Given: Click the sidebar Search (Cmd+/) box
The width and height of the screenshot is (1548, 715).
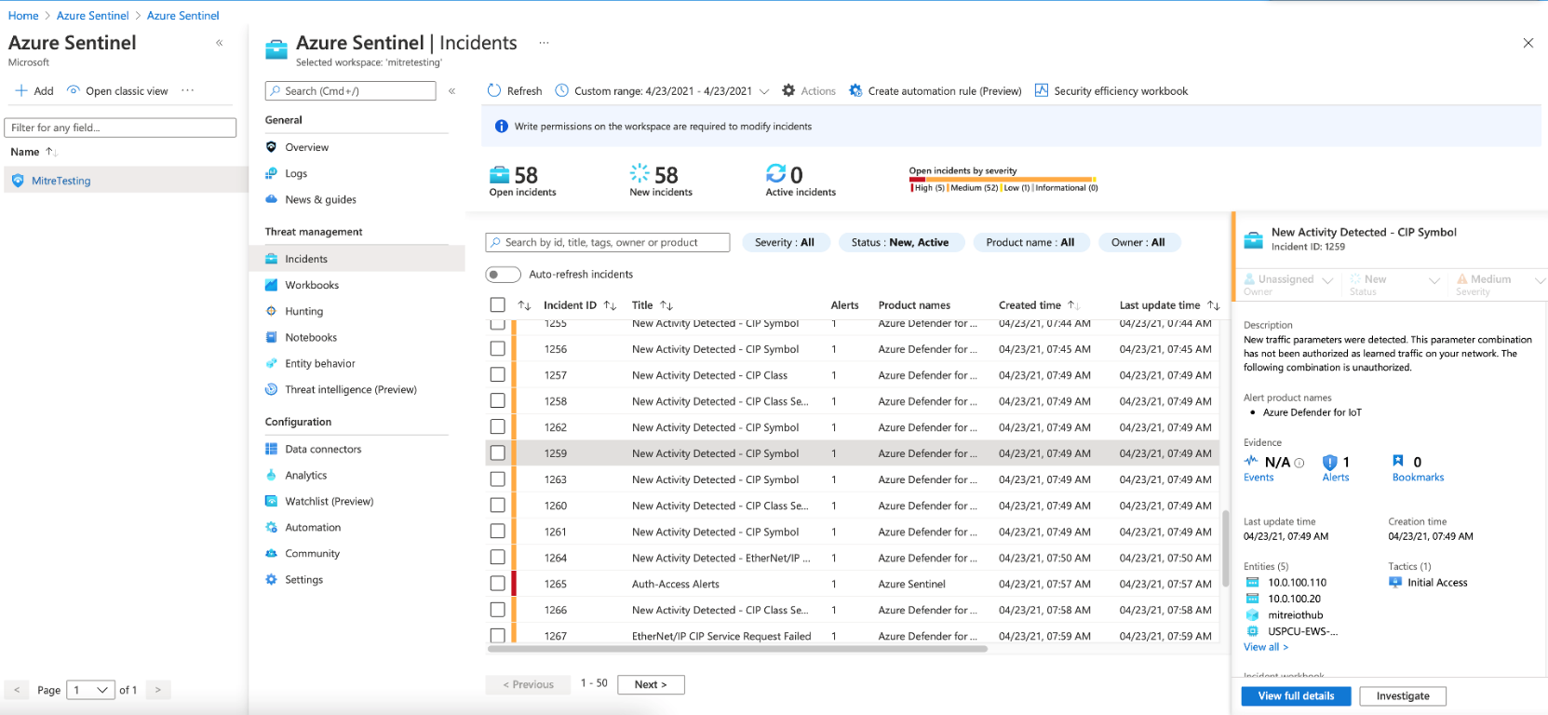Looking at the screenshot, I should pyautogui.click(x=350, y=90).
